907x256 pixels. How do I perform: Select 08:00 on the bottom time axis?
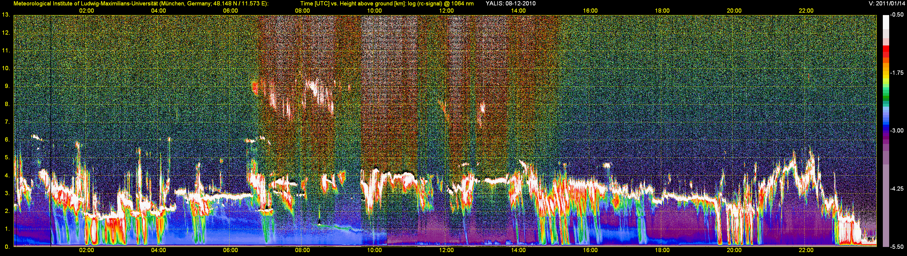pyautogui.click(x=302, y=250)
